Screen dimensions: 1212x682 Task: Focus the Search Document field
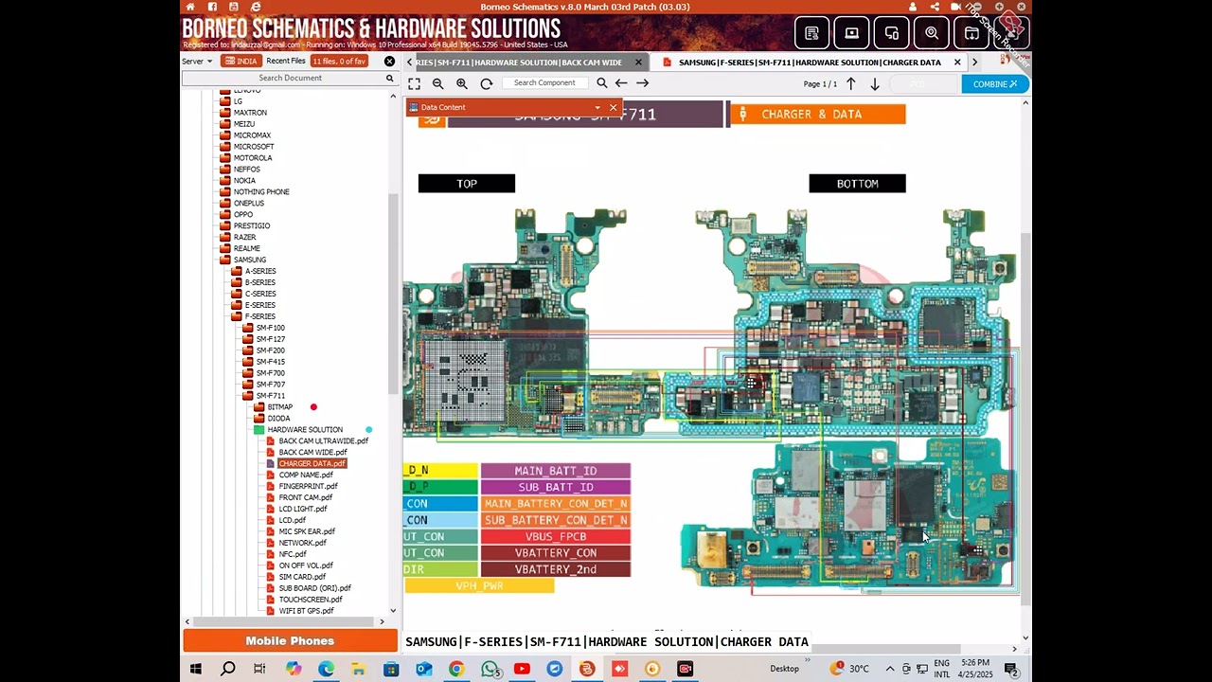[290, 78]
